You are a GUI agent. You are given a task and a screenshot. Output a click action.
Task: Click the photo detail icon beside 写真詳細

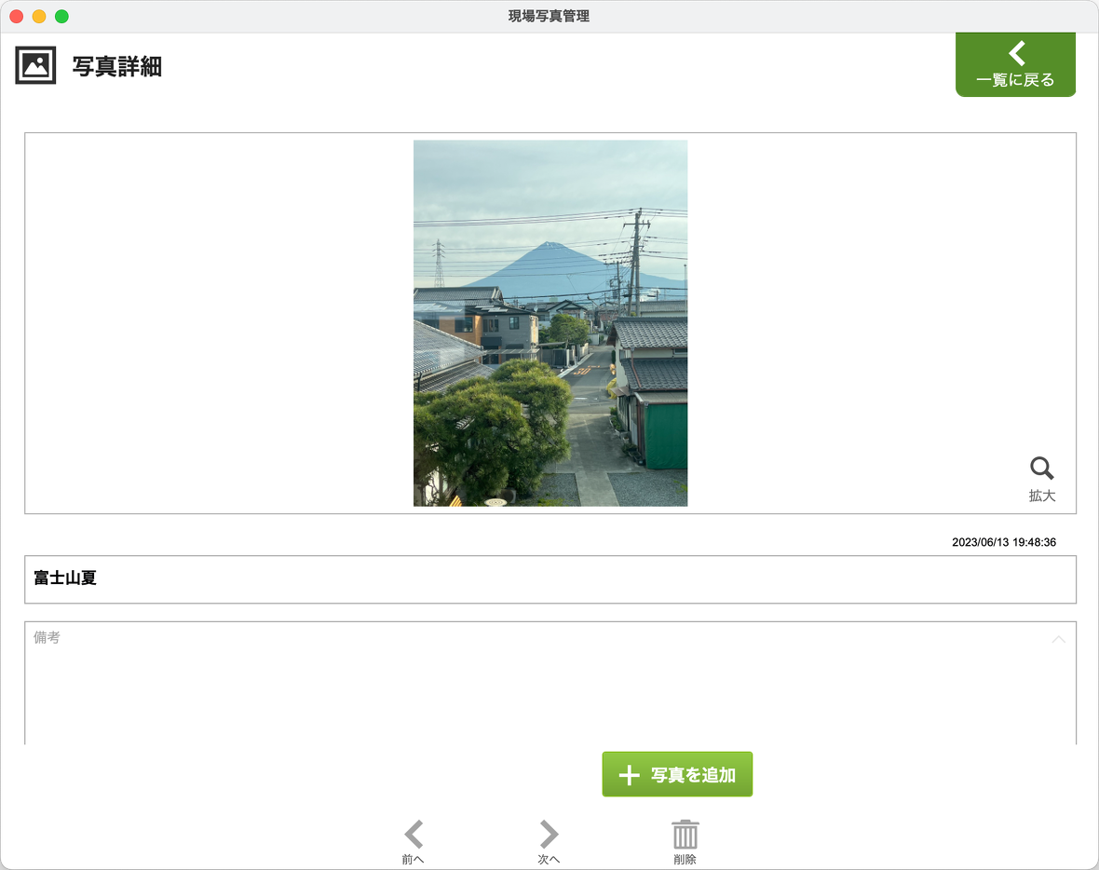click(35, 65)
